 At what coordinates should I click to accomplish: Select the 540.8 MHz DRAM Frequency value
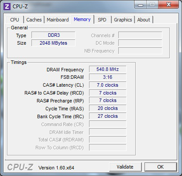(x=108, y=69)
